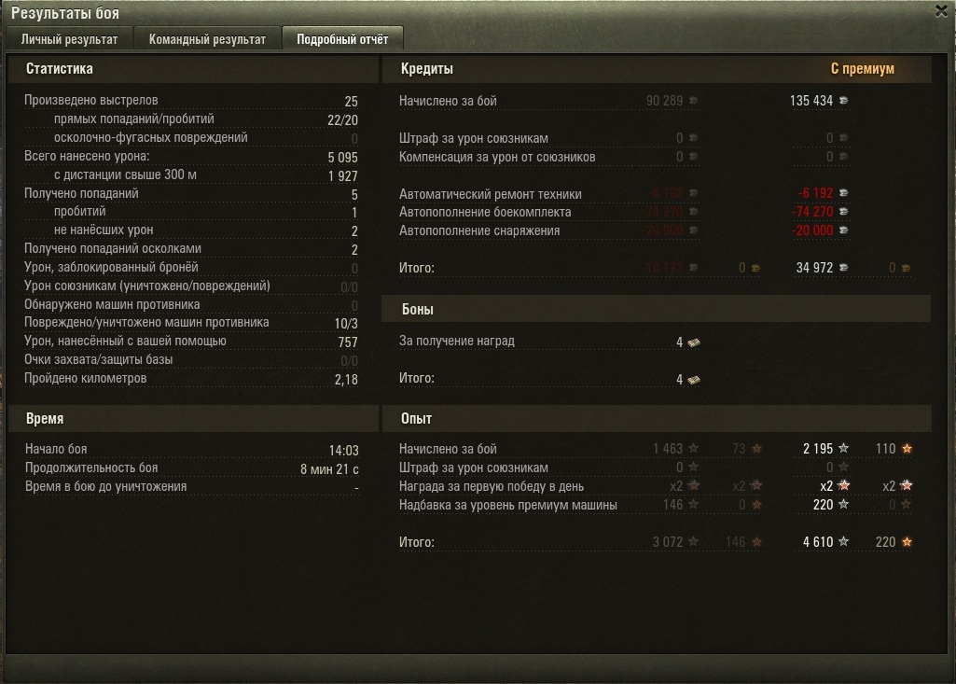Close the battle results window
956x684 pixels.
coord(941,11)
